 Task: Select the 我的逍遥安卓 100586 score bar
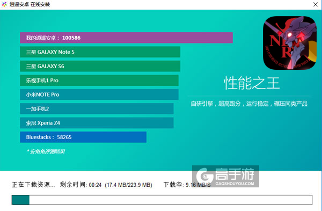pos(126,38)
